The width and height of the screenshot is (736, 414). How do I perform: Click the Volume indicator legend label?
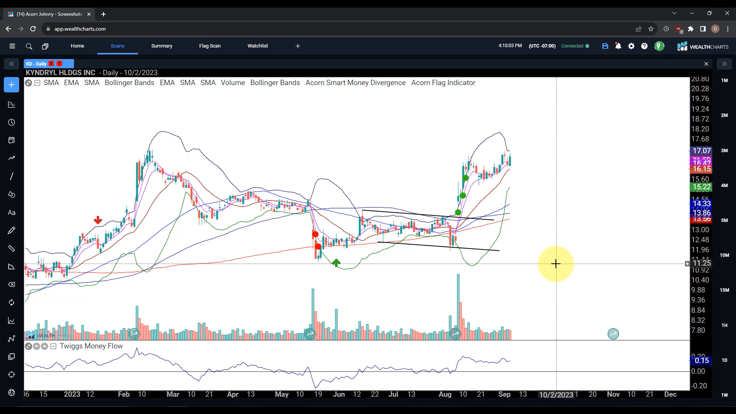click(x=233, y=83)
